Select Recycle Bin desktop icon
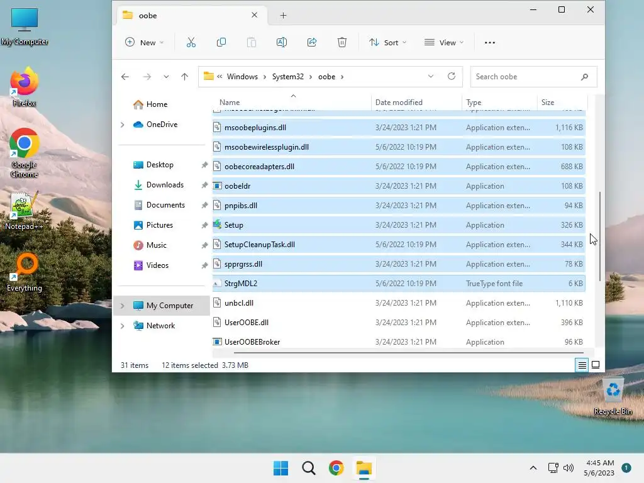 [613, 396]
